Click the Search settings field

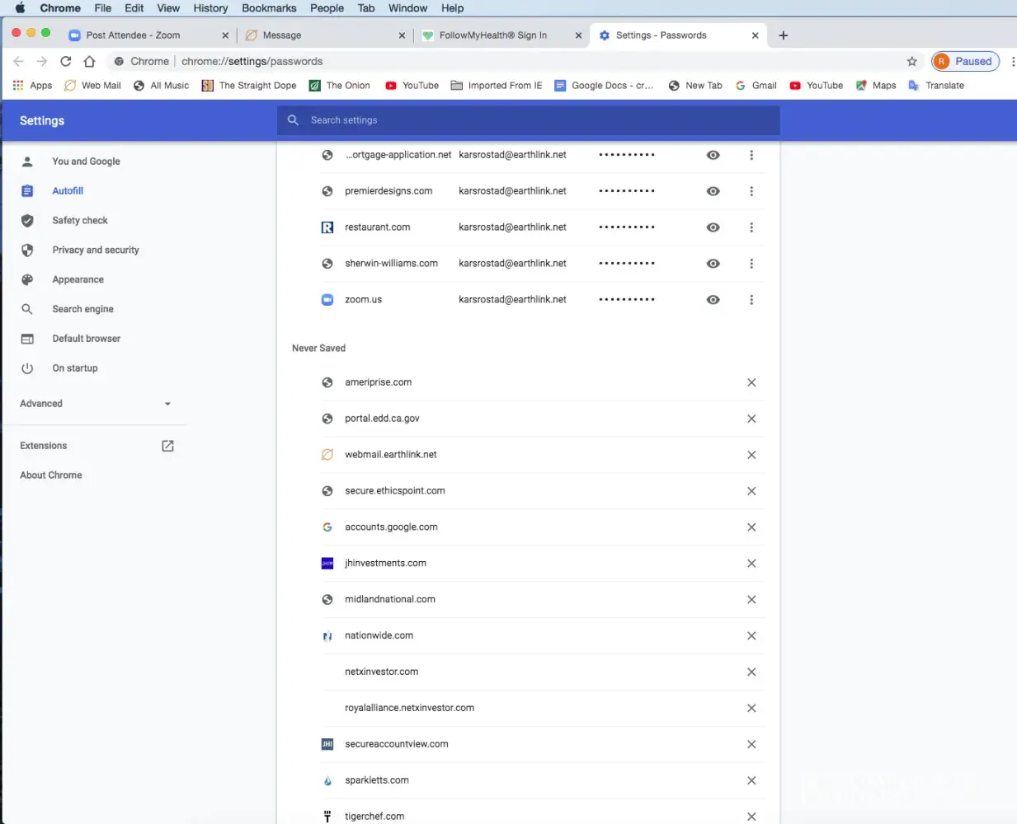(528, 120)
